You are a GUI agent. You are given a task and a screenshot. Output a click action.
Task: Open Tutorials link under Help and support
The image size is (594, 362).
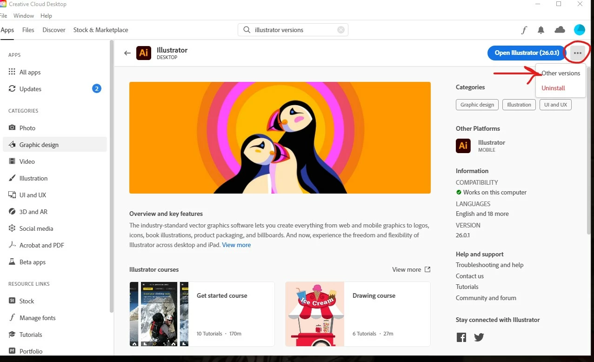pyautogui.click(x=467, y=287)
